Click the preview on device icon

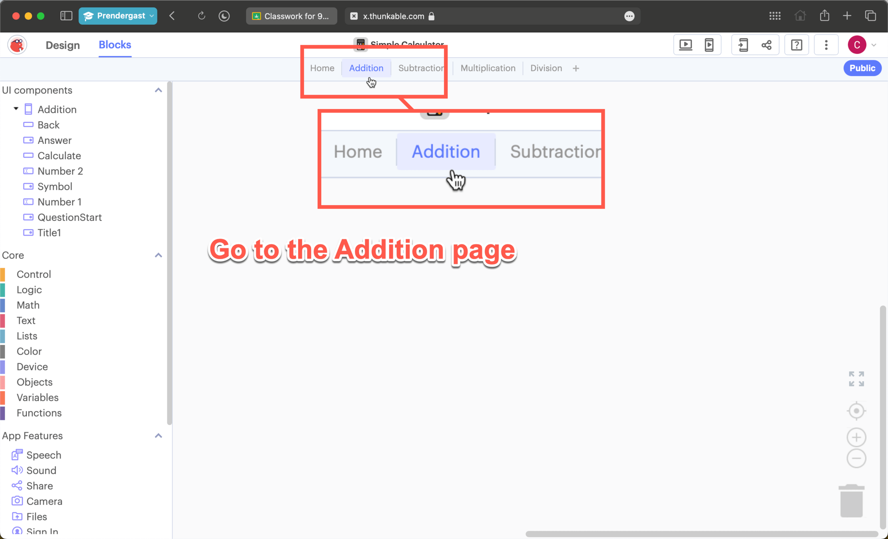(709, 45)
